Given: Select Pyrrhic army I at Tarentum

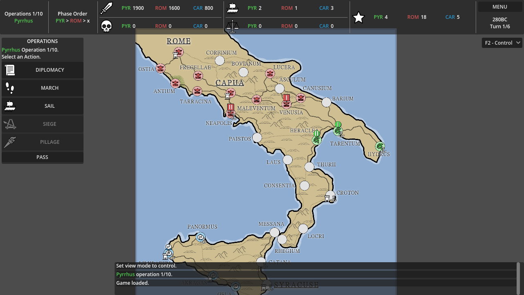Looking at the screenshot, I should pos(338,125).
